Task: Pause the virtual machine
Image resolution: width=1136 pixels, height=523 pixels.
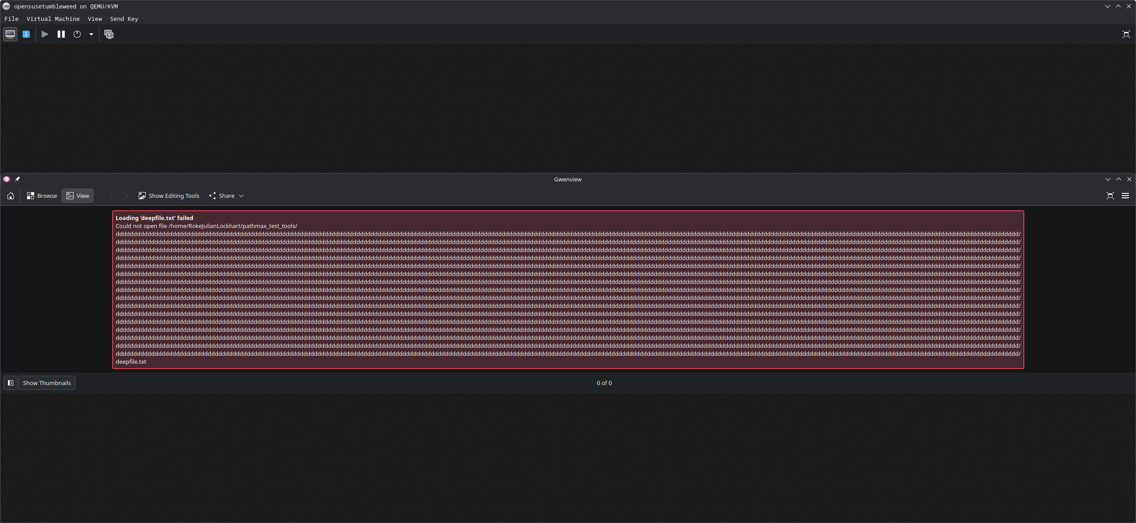Action: [x=61, y=34]
